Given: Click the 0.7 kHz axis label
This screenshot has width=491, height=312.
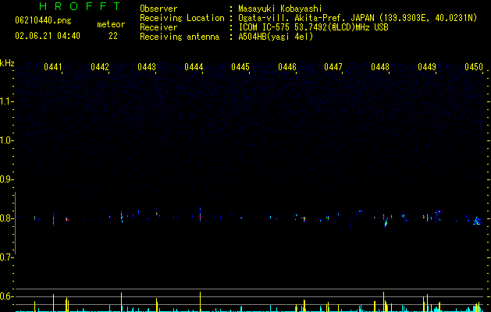Looking at the screenshot, I should (7, 257).
